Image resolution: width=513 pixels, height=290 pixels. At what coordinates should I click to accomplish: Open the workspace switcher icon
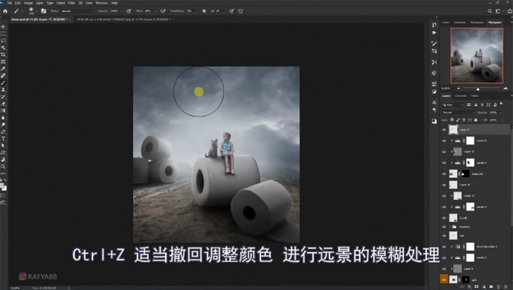(498, 11)
